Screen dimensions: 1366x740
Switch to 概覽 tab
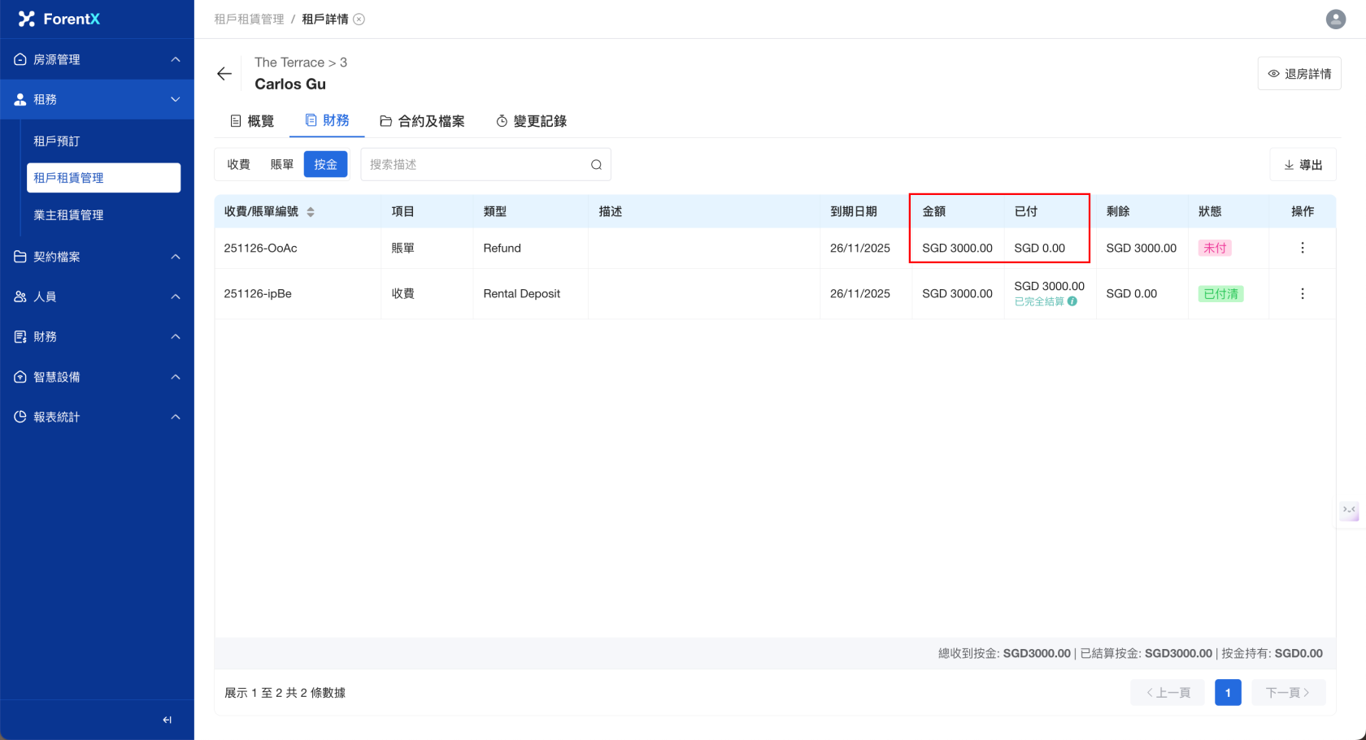point(252,121)
